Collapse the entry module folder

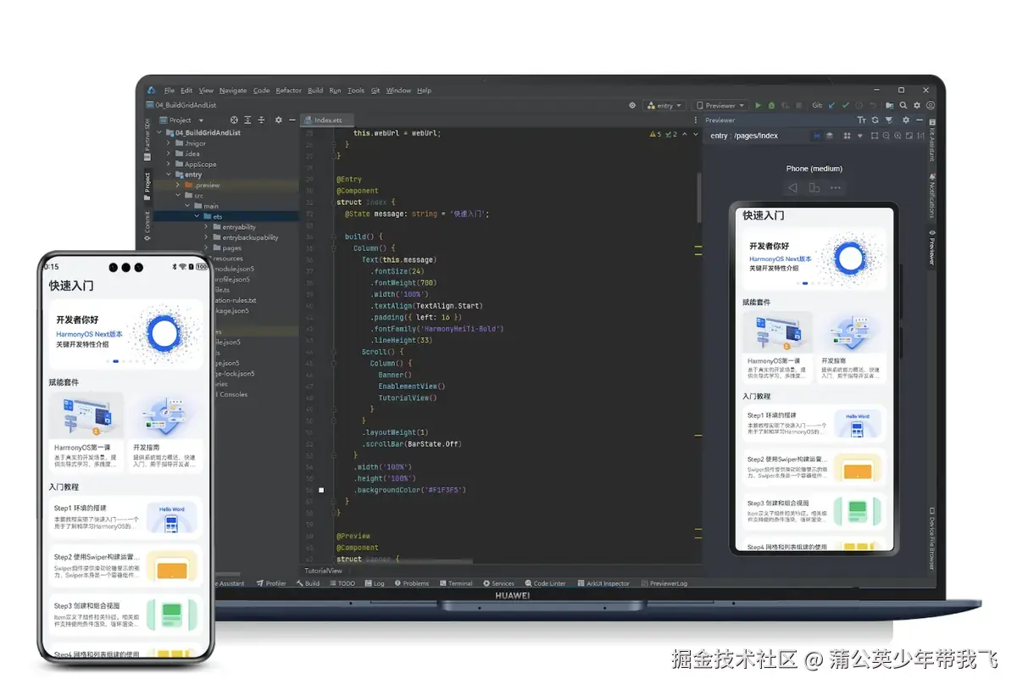coord(169,175)
